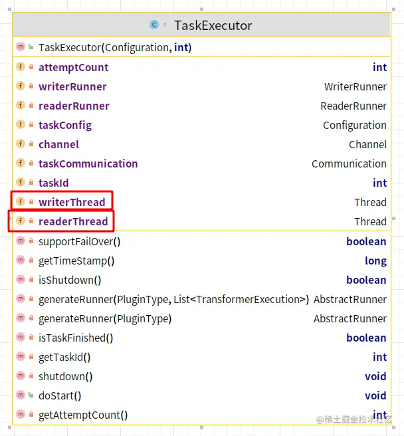Select the readerThread field name
The image size is (404, 436).
[73, 221]
